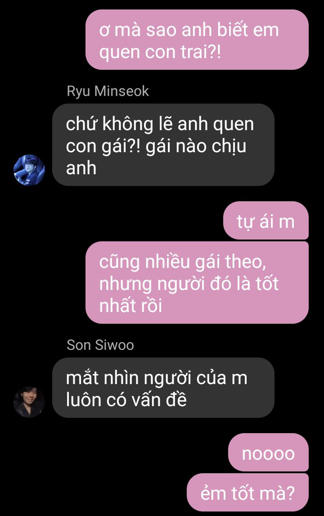Tap the line 'con gái?! gái nào chịu'
The height and width of the screenshot is (516, 324).
pyautogui.click(x=156, y=146)
